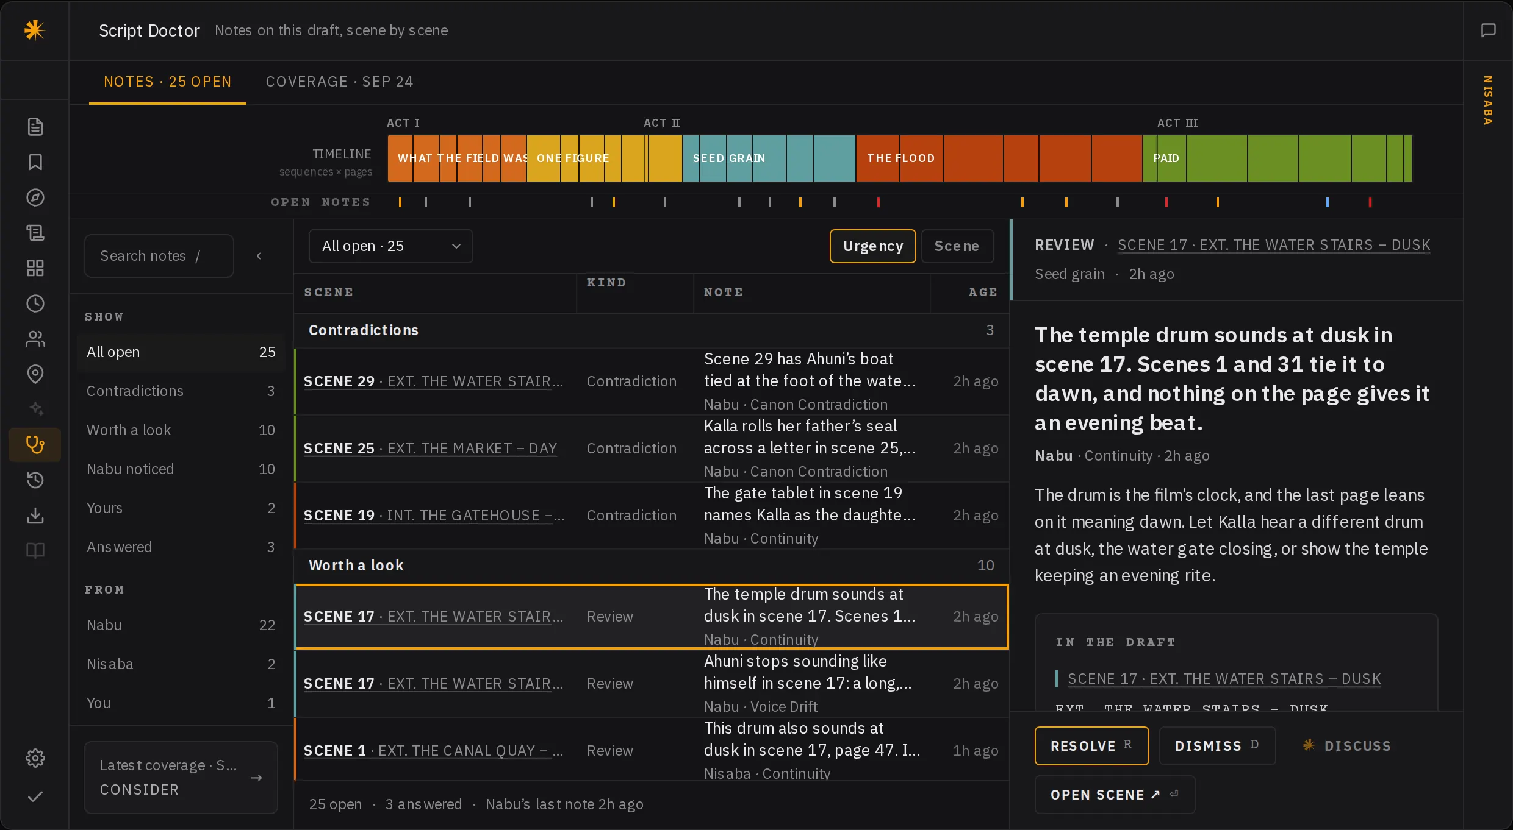Select the stethoscope Script Doctor icon
The image size is (1513, 830).
tap(35, 445)
